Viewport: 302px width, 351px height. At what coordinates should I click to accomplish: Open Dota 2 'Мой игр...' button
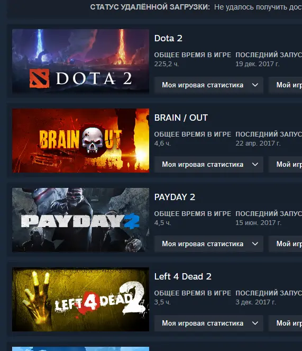click(x=286, y=85)
